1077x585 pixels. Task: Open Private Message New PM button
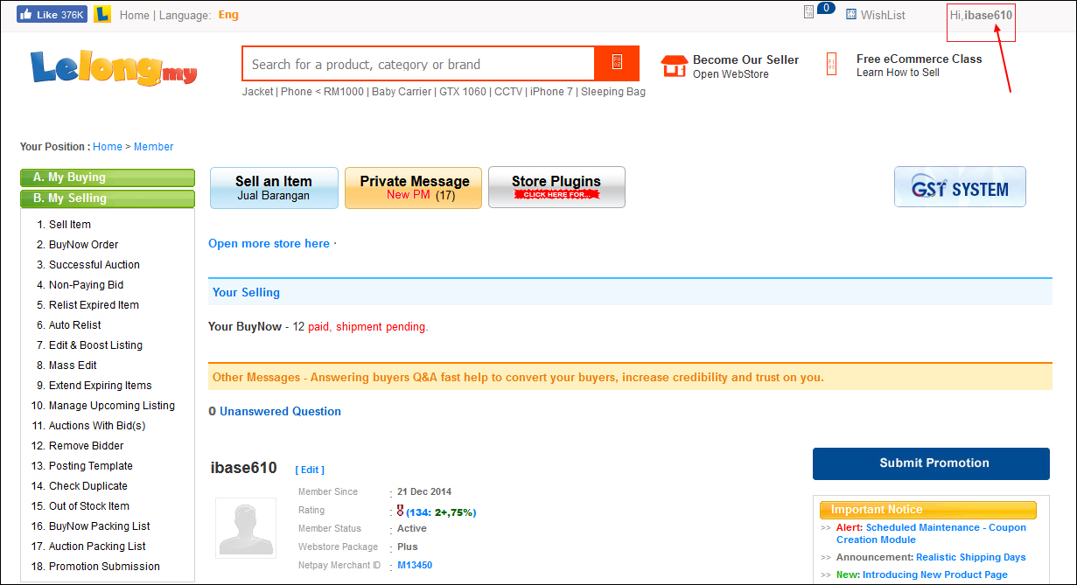414,188
